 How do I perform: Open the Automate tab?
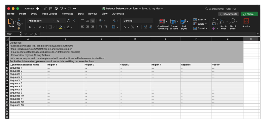coord(118,14)
